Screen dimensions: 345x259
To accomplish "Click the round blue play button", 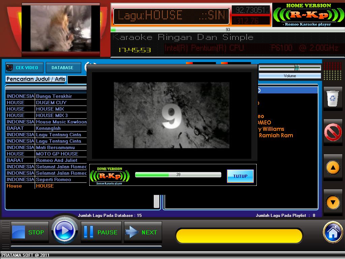I will (x=64, y=230).
